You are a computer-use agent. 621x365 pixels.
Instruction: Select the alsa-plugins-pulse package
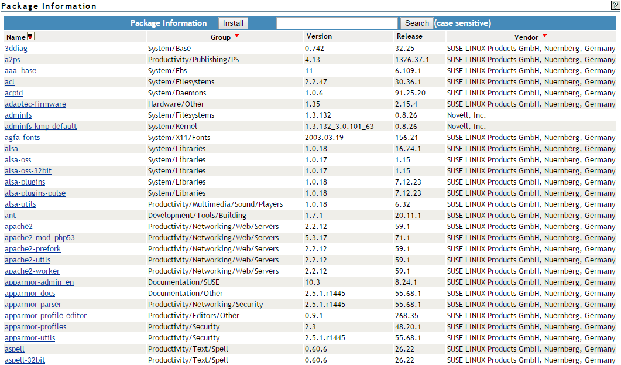[x=35, y=193]
